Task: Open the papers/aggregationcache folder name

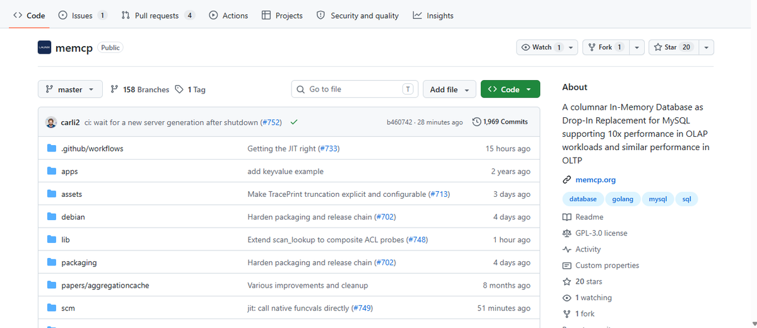Action: coord(105,285)
